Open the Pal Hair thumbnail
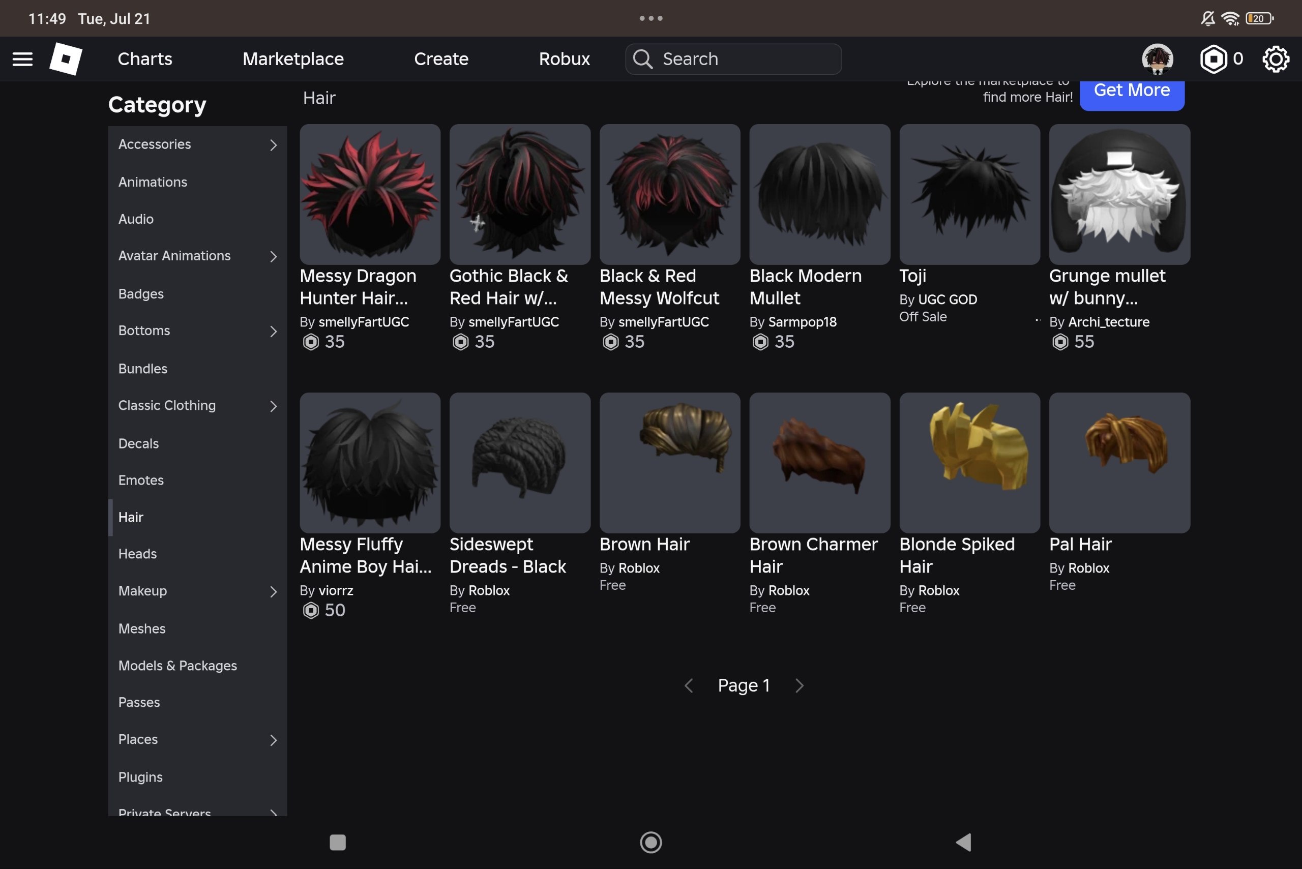 (x=1119, y=463)
